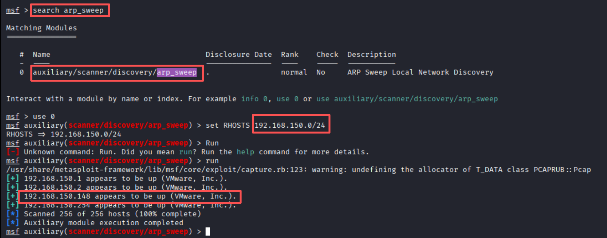Click the lowercase 'run' command entered at the prompt
The image size is (607, 238).
coord(212,161)
